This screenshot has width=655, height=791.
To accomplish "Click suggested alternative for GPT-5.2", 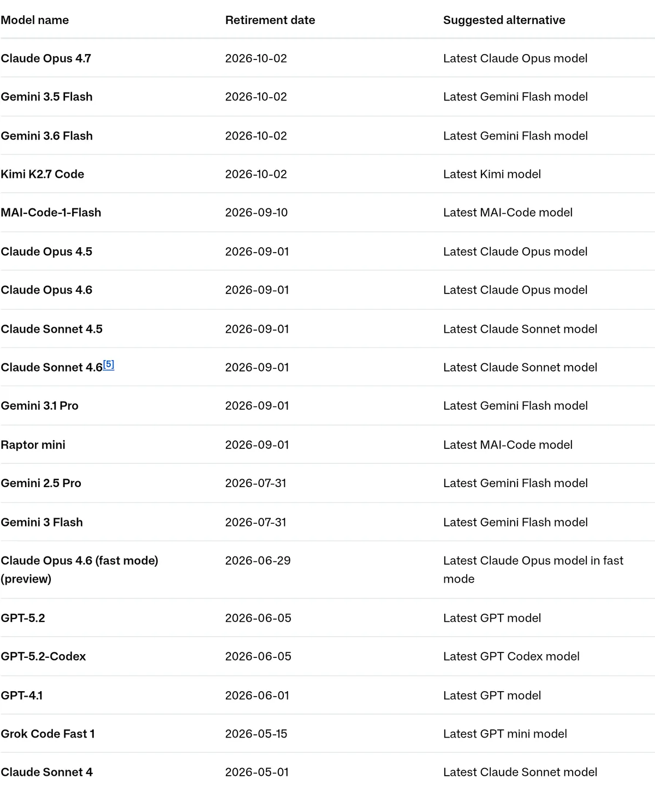I will click(x=492, y=618).
